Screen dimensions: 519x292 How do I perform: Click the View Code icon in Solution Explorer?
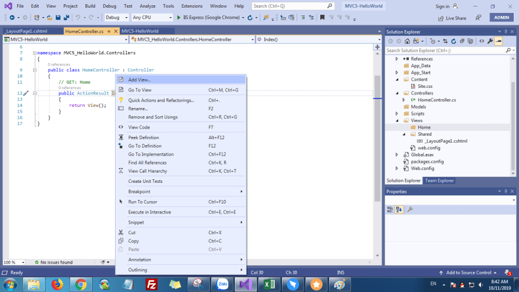[x=482, y=41]
